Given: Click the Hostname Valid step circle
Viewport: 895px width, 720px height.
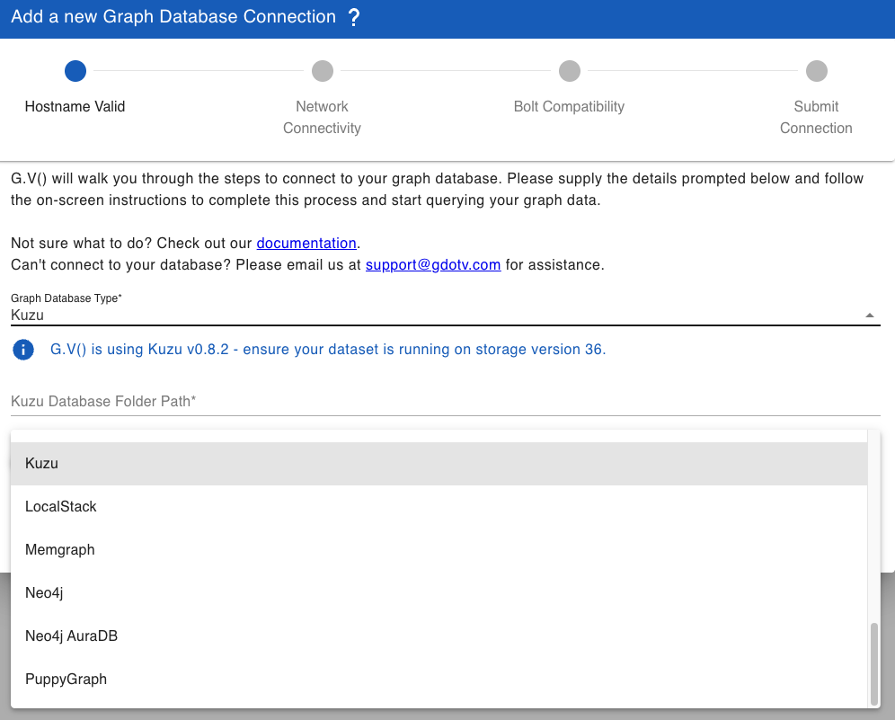Looking at the screenshot, I should click(75, 71).
